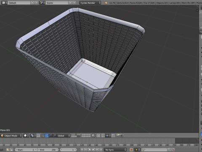This screenshot has width=202, height=152.
Task: Open the viewport shading selector
Action: 26,136
